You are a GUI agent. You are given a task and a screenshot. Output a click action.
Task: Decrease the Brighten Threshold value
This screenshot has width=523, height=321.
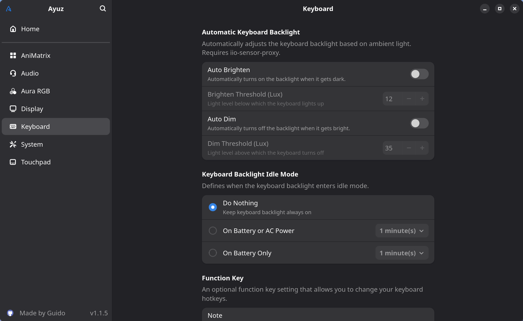[409, 99]
